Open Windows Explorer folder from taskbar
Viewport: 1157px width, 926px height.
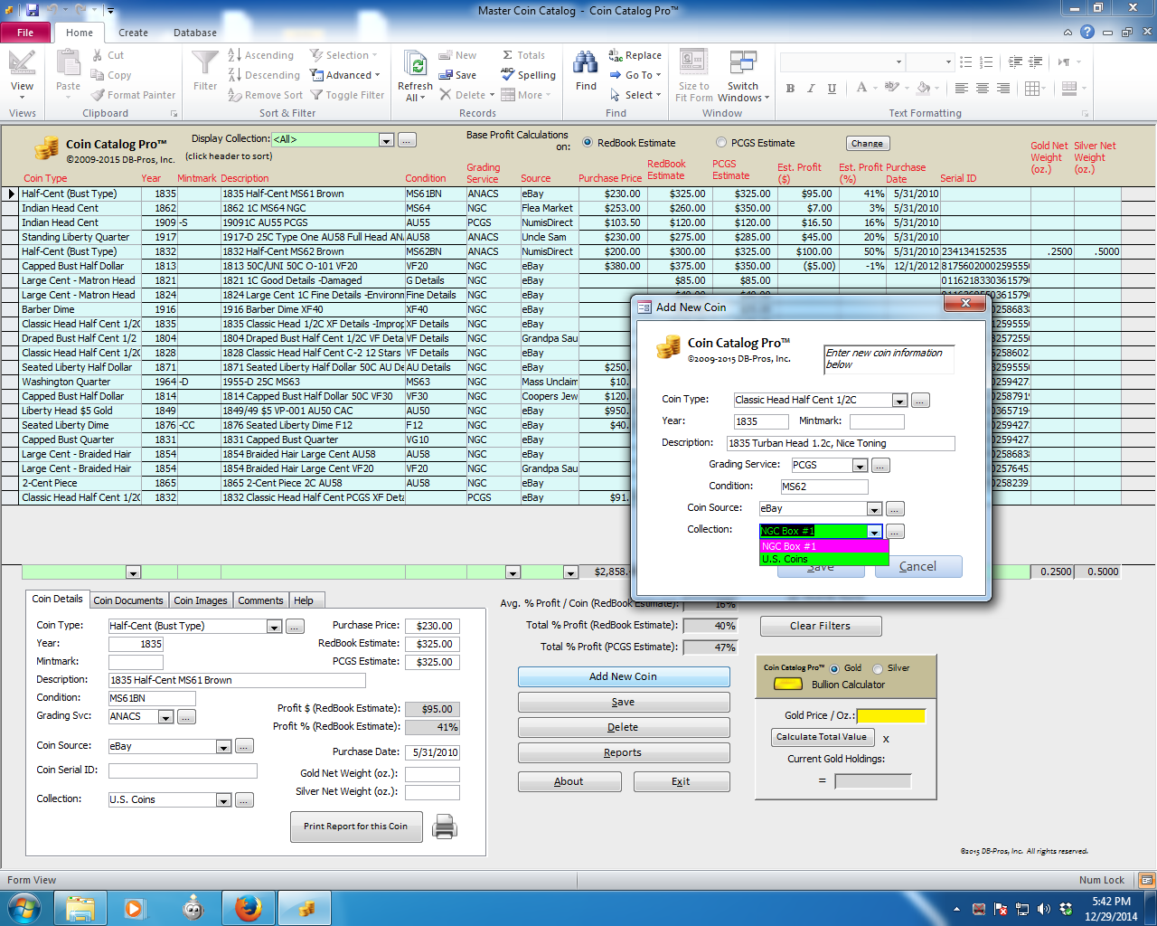coord(80,908)
